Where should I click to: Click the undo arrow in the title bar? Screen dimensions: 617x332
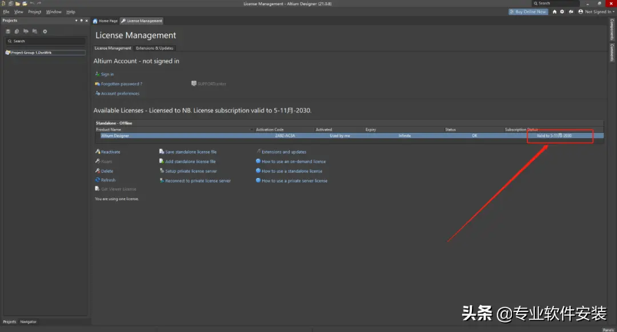click(32, 3)
